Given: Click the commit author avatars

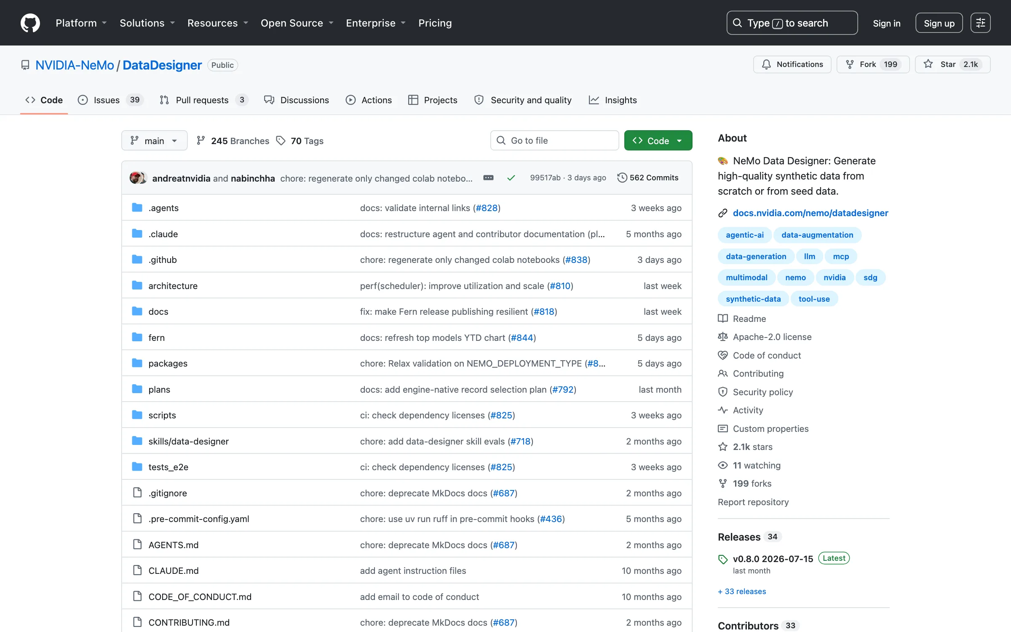Looking at the screenshot, I should click(138, 178).
